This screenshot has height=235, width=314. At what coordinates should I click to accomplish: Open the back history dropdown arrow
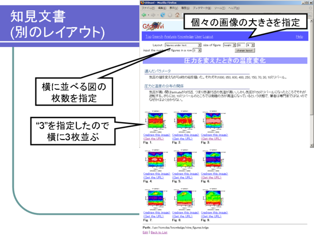tap(148, 15)
